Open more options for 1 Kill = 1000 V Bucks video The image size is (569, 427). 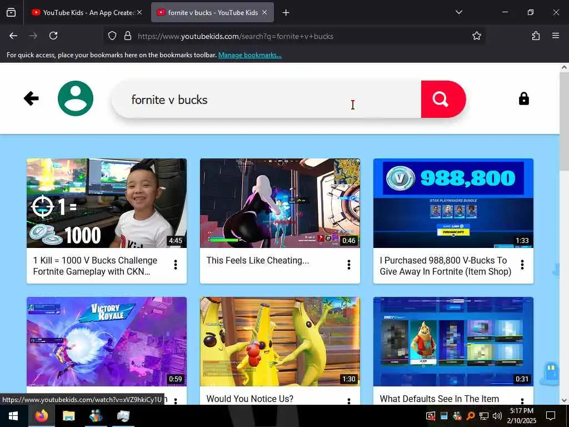coord(176,265)
